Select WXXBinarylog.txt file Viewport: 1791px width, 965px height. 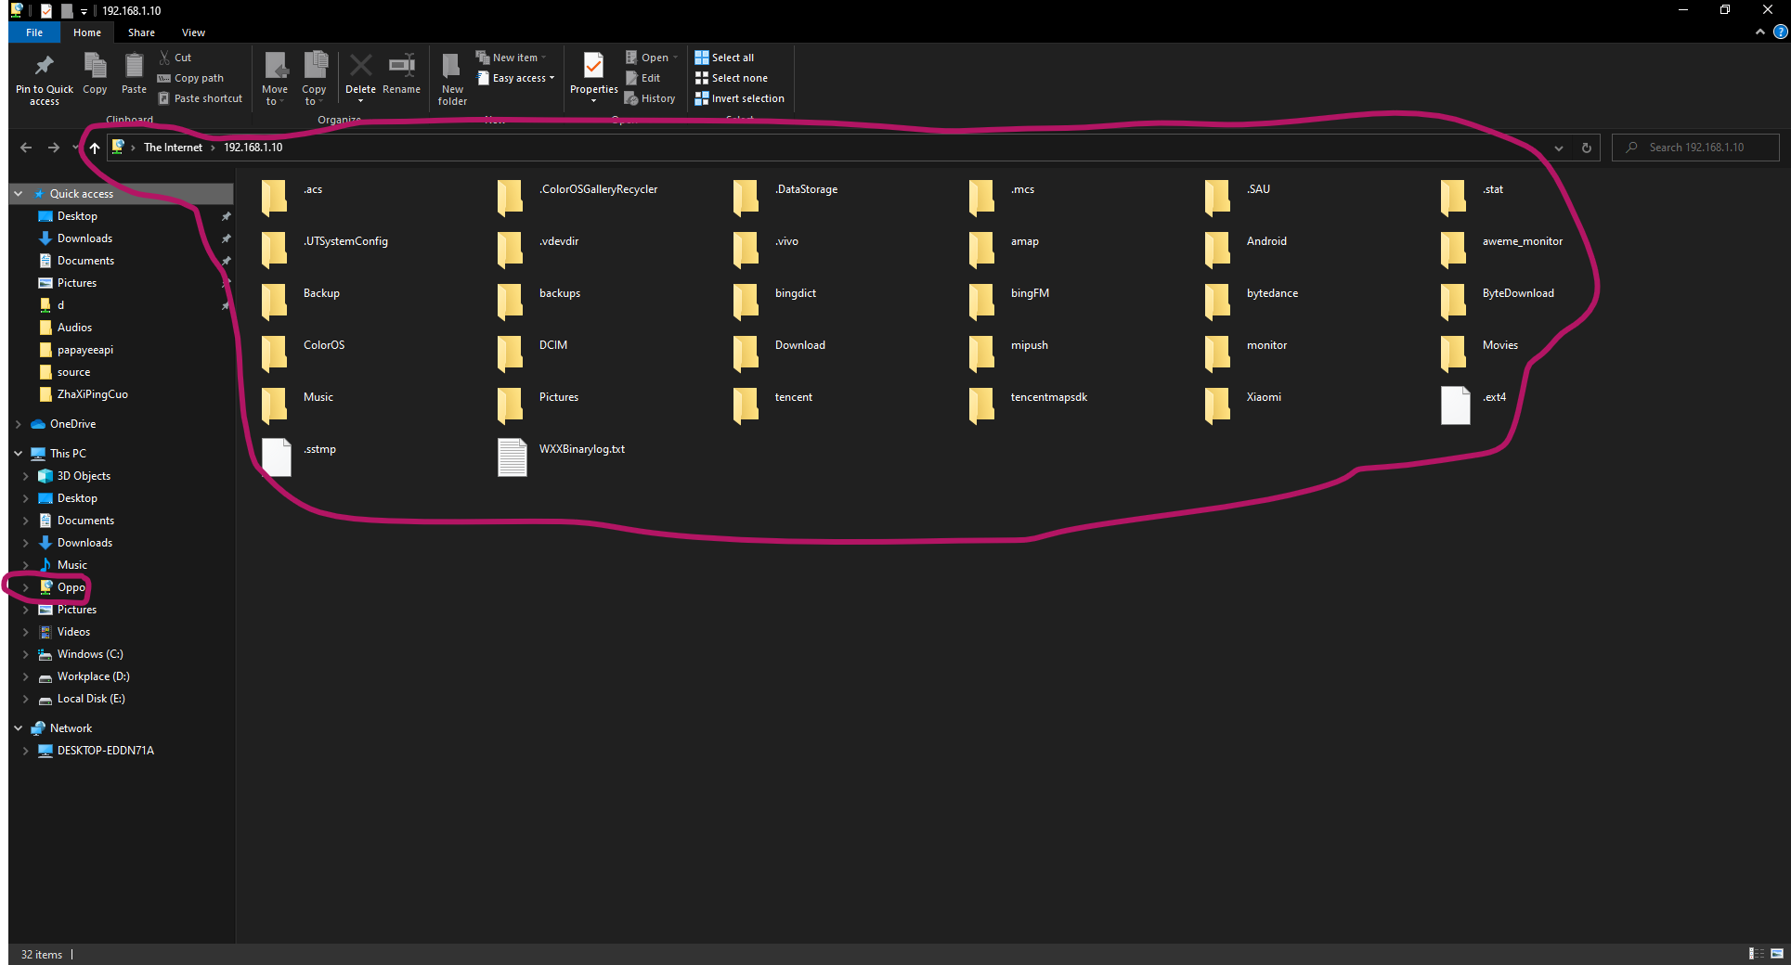[562, 457]
